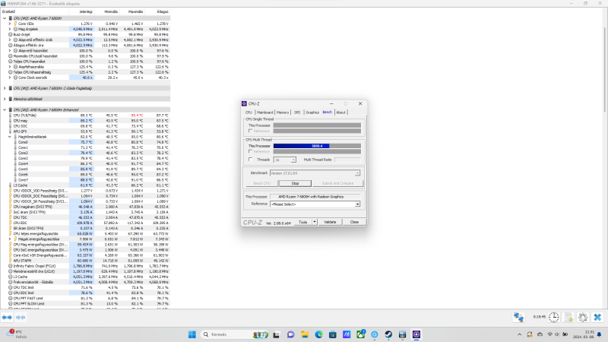608x342 pixels.
Task: Switch to CPU tab in CPU-Z
Action: (x=249, y=112)
